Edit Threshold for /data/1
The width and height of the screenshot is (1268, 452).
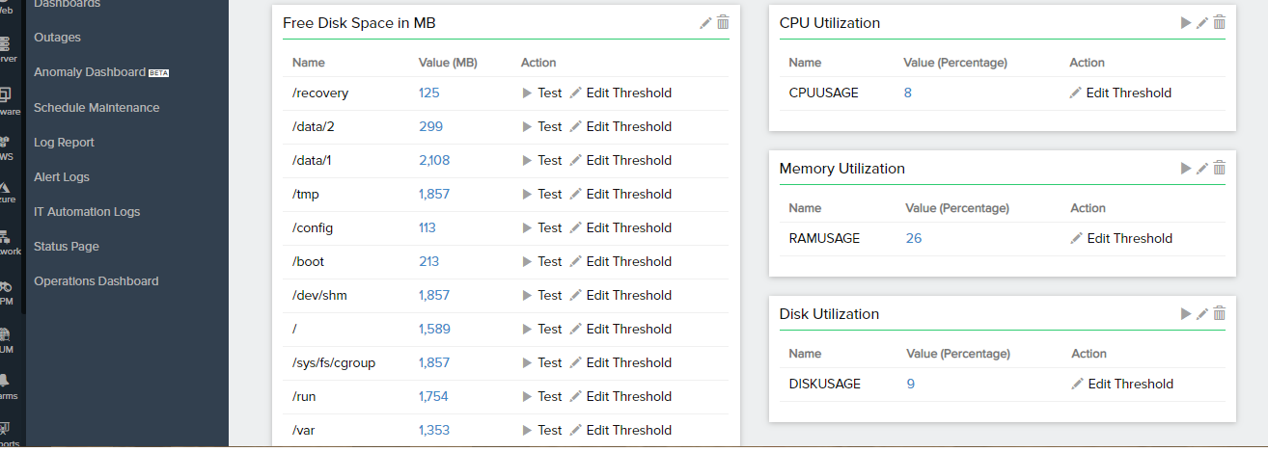(x=620, y=161)
